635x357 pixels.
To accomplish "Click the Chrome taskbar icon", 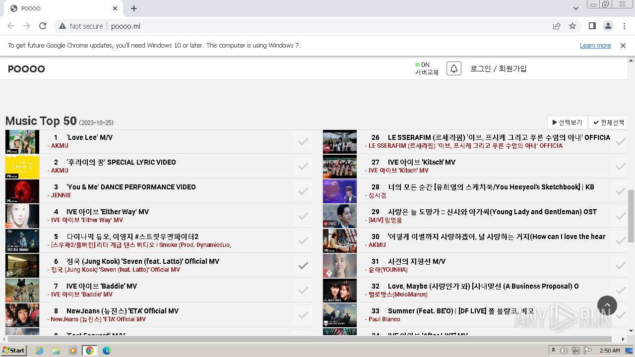I will 90,351.
